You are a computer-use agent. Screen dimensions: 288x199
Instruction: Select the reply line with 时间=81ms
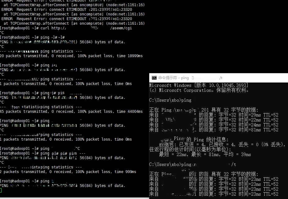coord(214,130)
